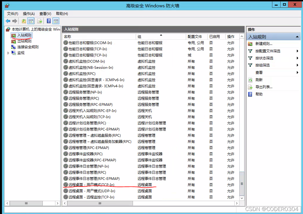Click tree pane horizontal scroll right arrow
The image size is (303, 214).
[x=57, y=203]
